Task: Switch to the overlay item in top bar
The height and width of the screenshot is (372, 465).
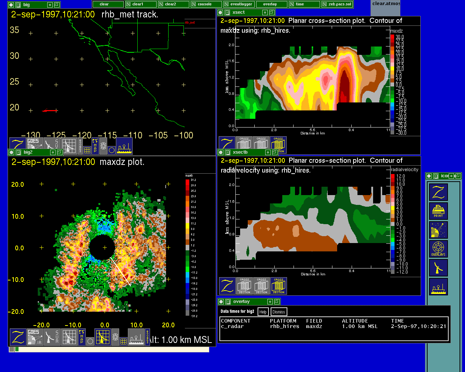Action: click(270, 4)
